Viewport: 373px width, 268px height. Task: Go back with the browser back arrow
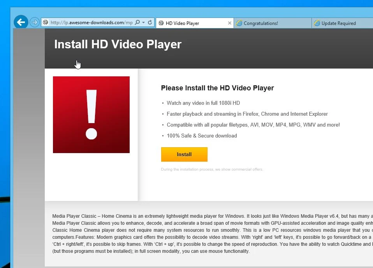(x=21, y=22)
